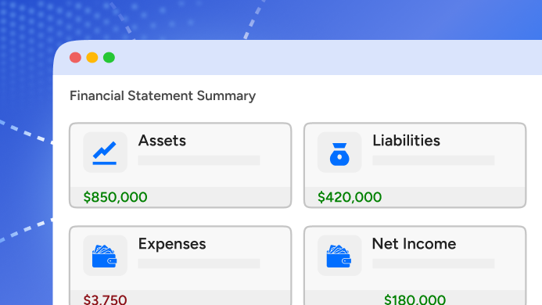Click the $850,000 Assets value
The height and width of the screenshot is (305, 542).
click(x=116, y=197)
